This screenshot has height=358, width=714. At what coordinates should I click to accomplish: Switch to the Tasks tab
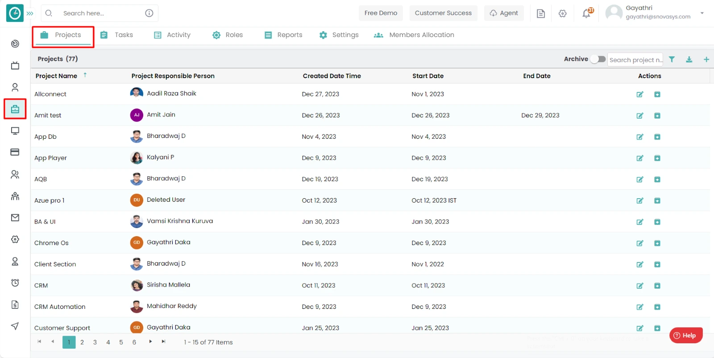(117, 35)
